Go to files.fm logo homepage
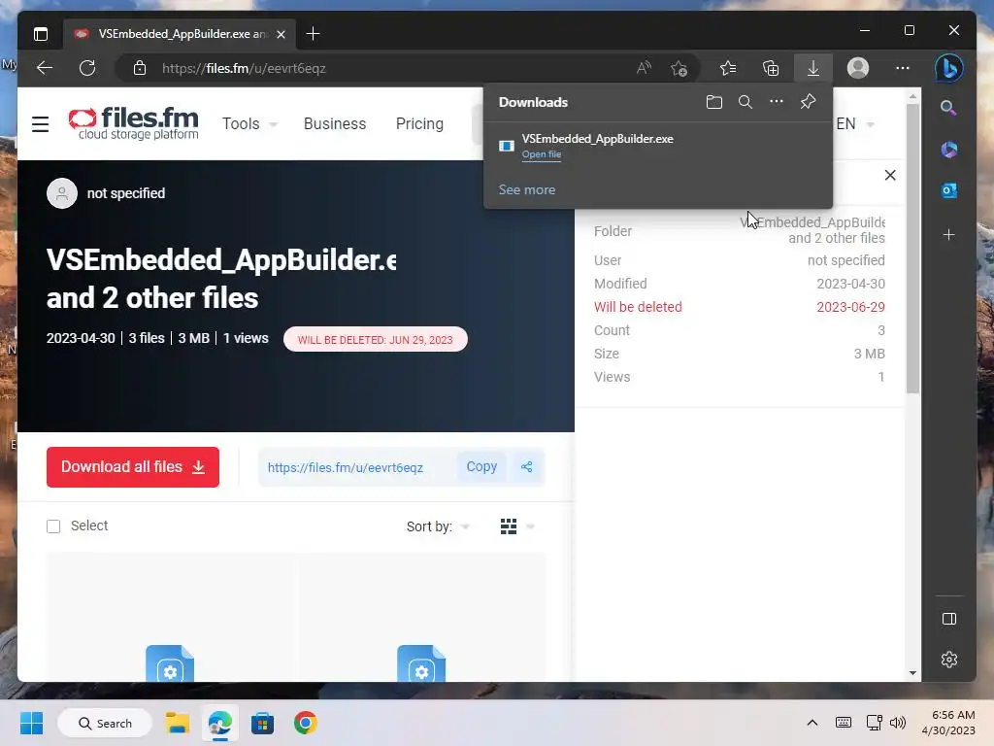This screenshot has width=994, height=746. coord(133,123)
